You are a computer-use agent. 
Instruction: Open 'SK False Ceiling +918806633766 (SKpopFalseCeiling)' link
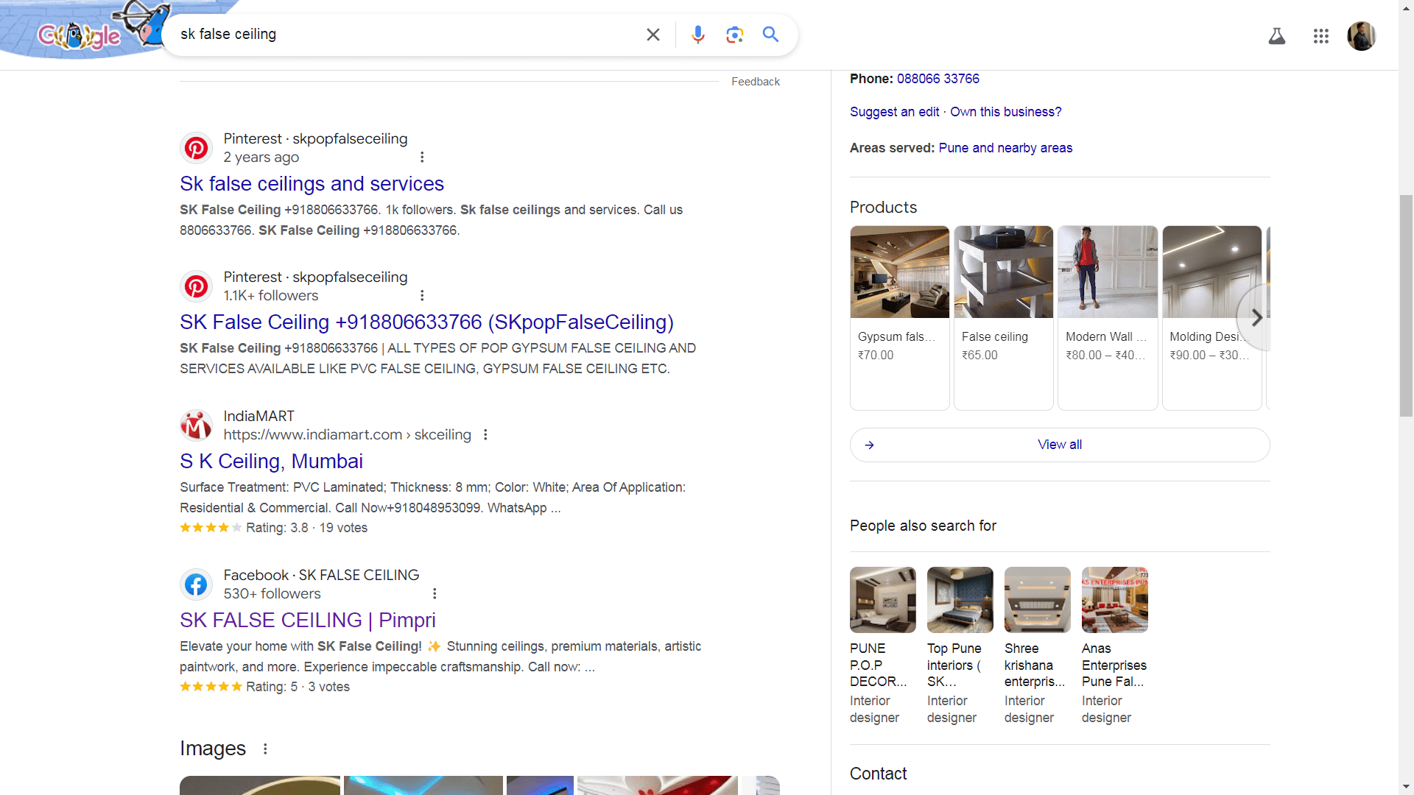pos(426,322)
